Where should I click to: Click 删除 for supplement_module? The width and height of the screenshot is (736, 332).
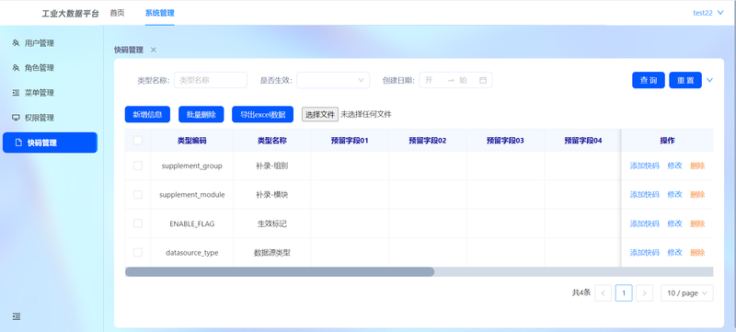(697, 195)
